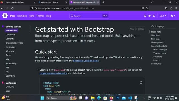
Task: Open the color mode theme dropdown
Action: (x=173, y=16)
